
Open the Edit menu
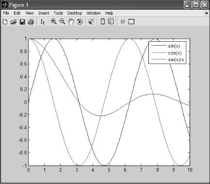tap(17, 13)
